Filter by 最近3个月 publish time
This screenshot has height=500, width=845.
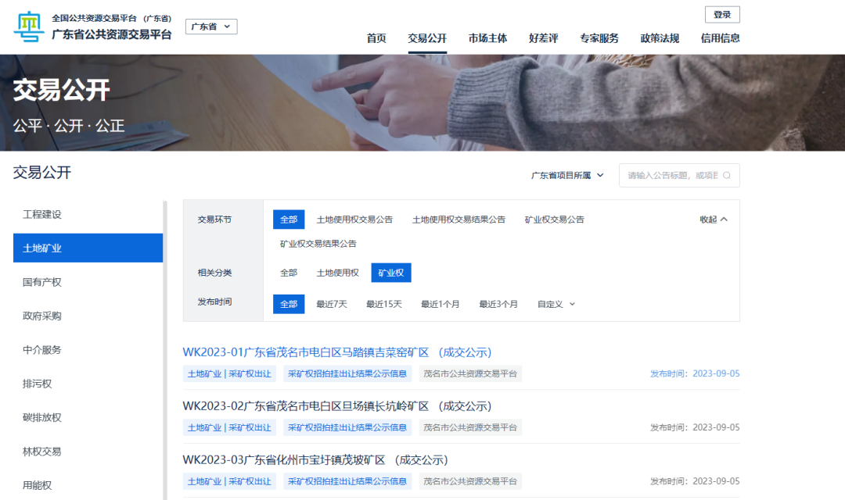(498, 304)
